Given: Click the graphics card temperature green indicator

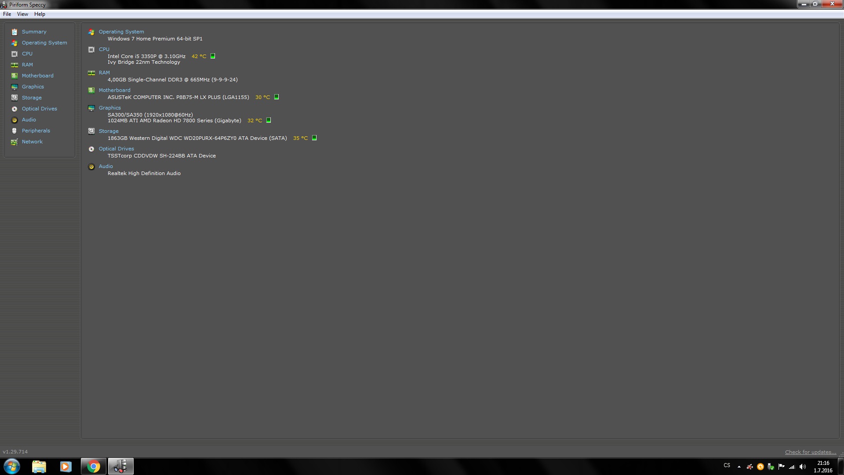Looking at the screenshot, I should (269, 120).
